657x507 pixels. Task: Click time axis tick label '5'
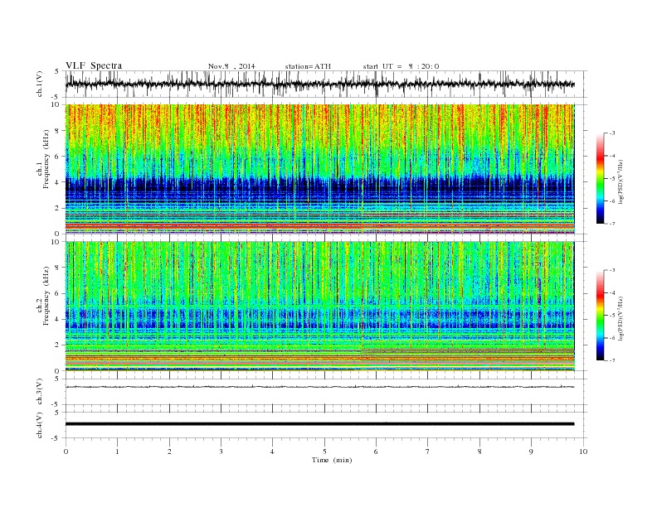(324, 451)
